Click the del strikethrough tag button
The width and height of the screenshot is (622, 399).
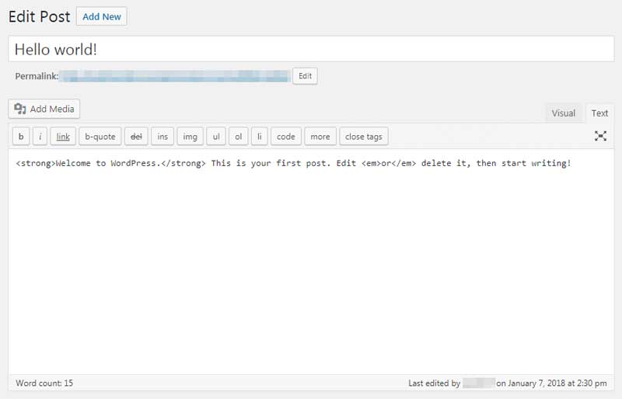coord(136,137)
